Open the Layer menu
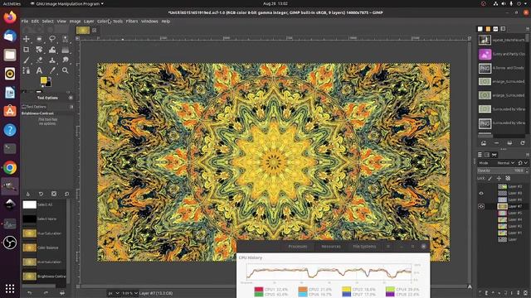 89,22
